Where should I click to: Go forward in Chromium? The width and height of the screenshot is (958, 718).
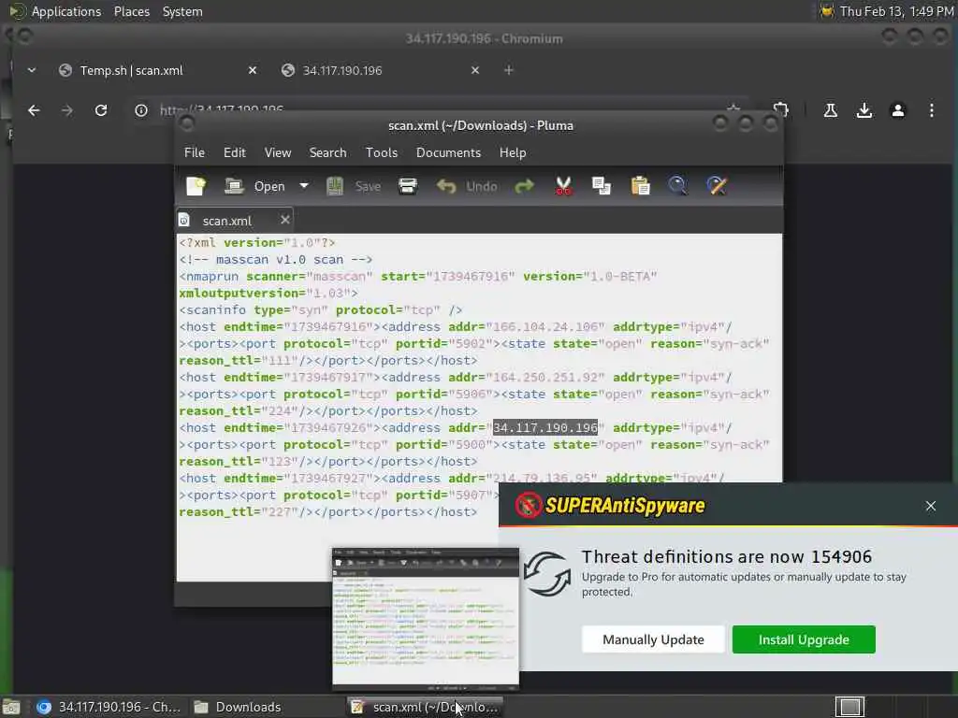pyautogui.click(x=67, y=110)
